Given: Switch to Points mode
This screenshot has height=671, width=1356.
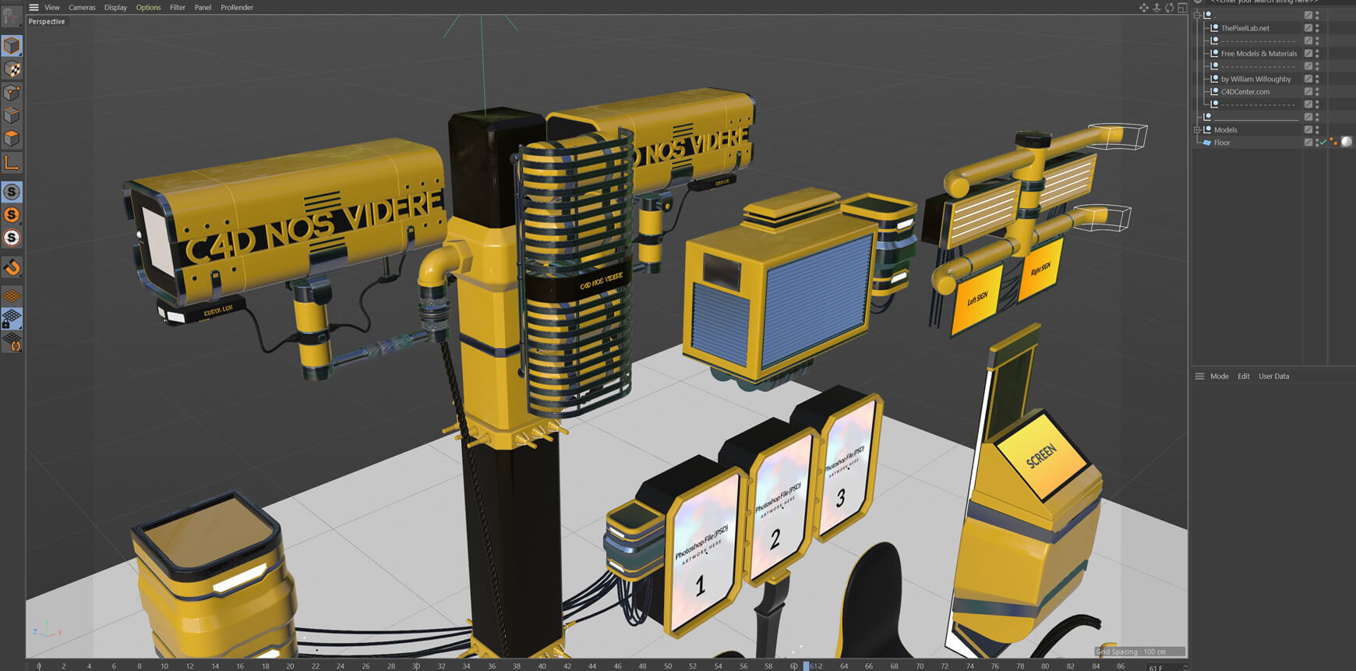Looking at the screenshot, I should (x=12, y=93).
